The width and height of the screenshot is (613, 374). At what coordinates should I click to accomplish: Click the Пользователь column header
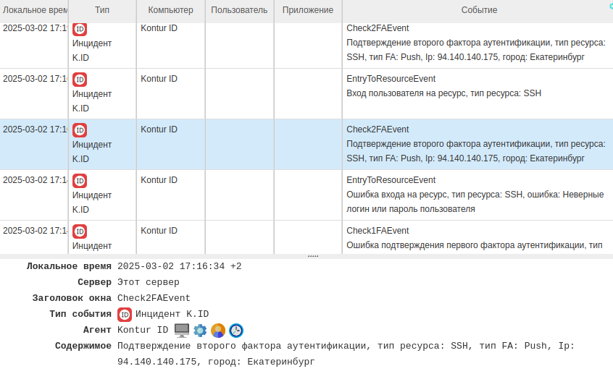239,10
